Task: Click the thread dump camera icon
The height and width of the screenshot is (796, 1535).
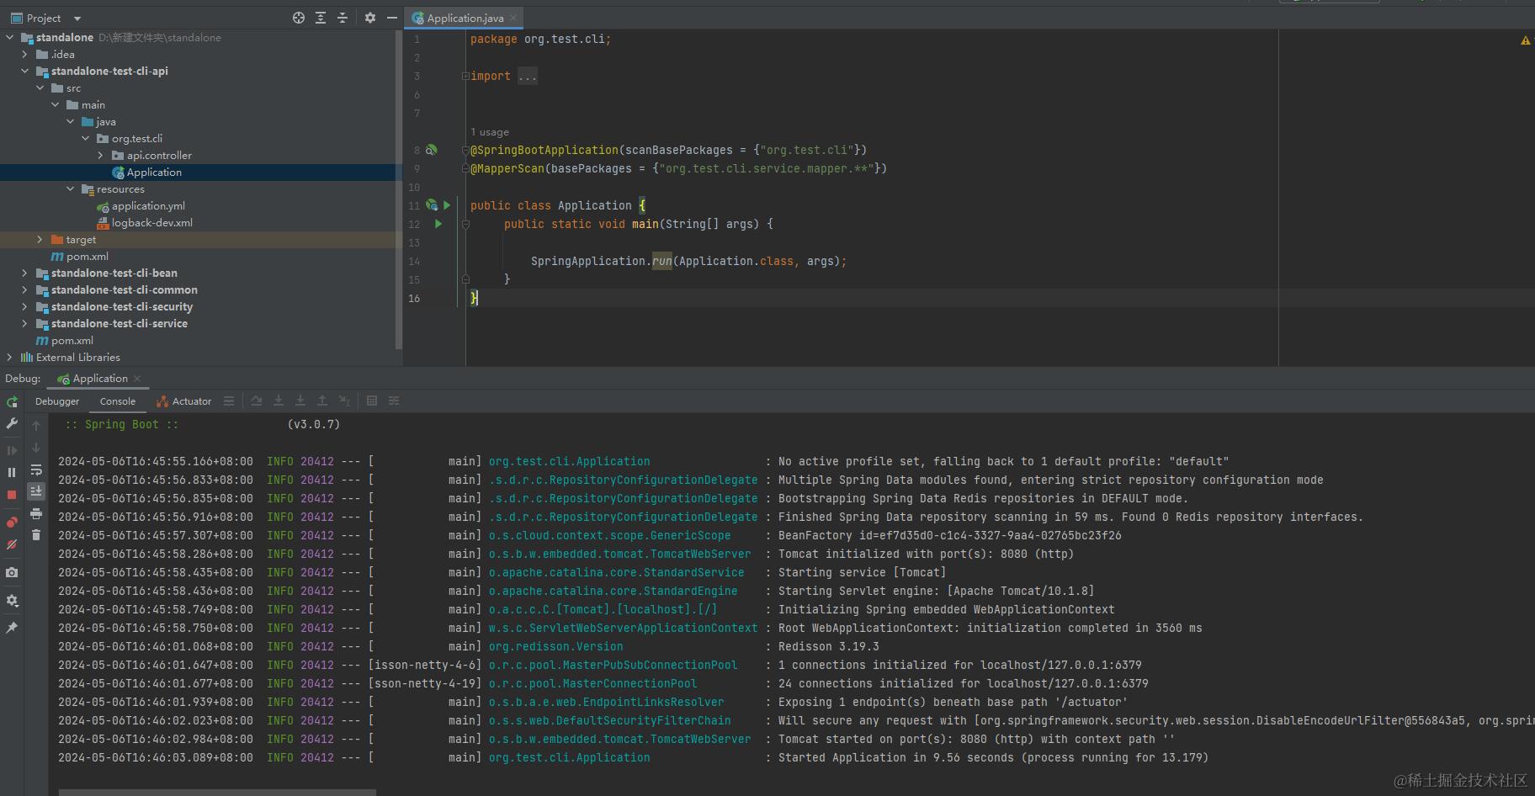Action: click(x=12, y=573)
